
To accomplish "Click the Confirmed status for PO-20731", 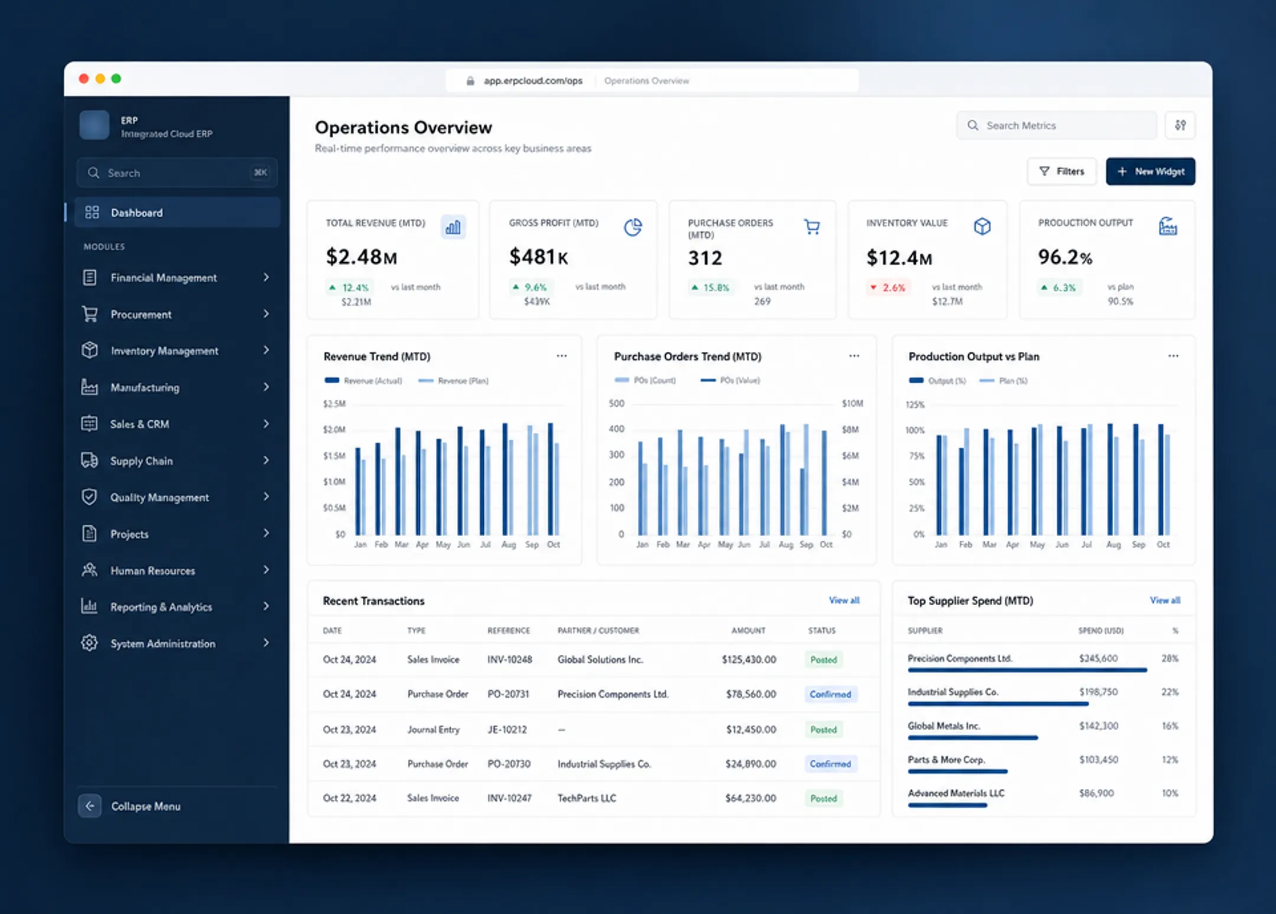I will tap(831, 694).
